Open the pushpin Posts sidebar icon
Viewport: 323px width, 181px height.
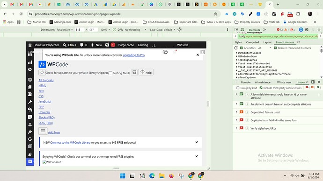tap(30, 102)
